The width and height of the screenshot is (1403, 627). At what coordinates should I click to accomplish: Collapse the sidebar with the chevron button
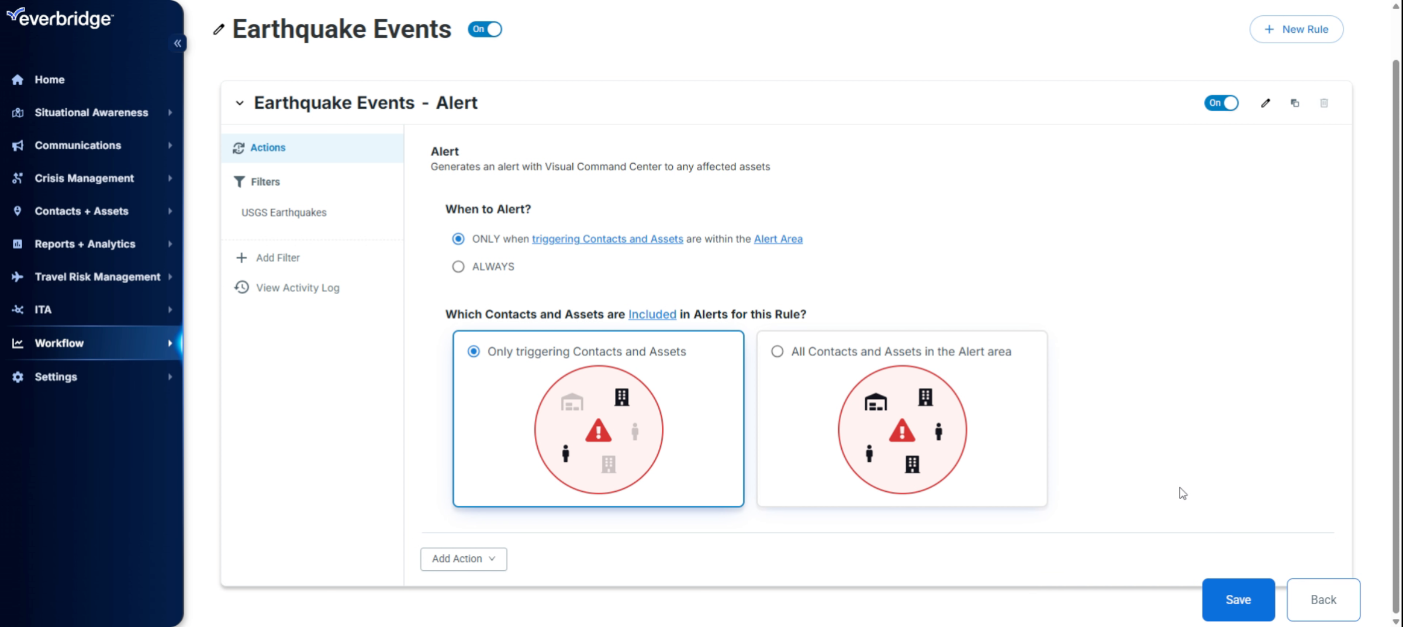coord(178,43)
